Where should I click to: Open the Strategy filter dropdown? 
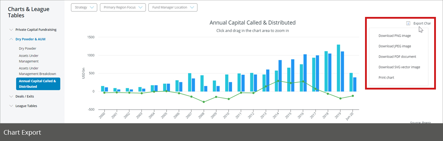[x=84, y=7]
